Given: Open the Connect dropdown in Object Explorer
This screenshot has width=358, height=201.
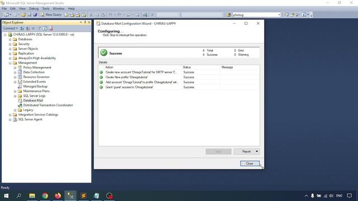Looking at the screenshot, I should point(11,28).
